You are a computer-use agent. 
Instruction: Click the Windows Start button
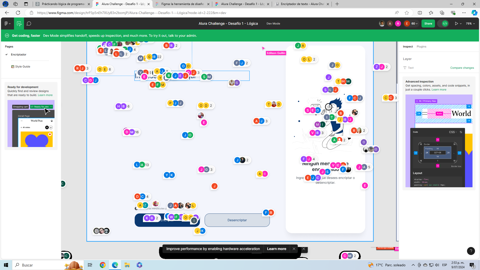[x=6, y=265]
